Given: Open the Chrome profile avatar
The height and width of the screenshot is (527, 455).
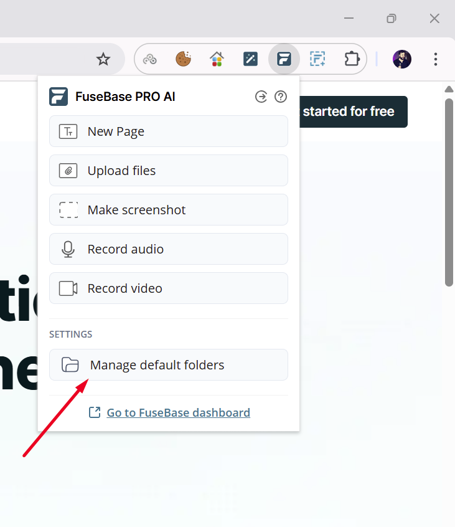Looking at the screenshot, I should pos(402,59).
